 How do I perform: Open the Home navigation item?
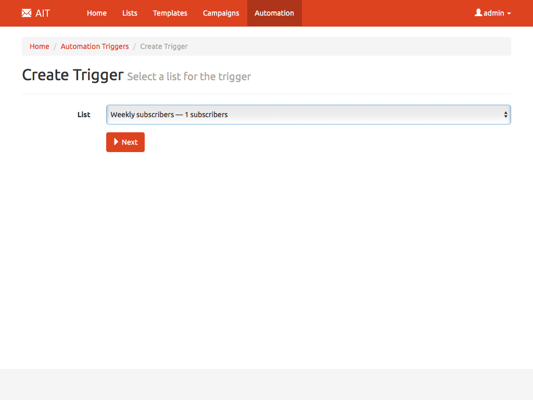[x=97, y=13]
